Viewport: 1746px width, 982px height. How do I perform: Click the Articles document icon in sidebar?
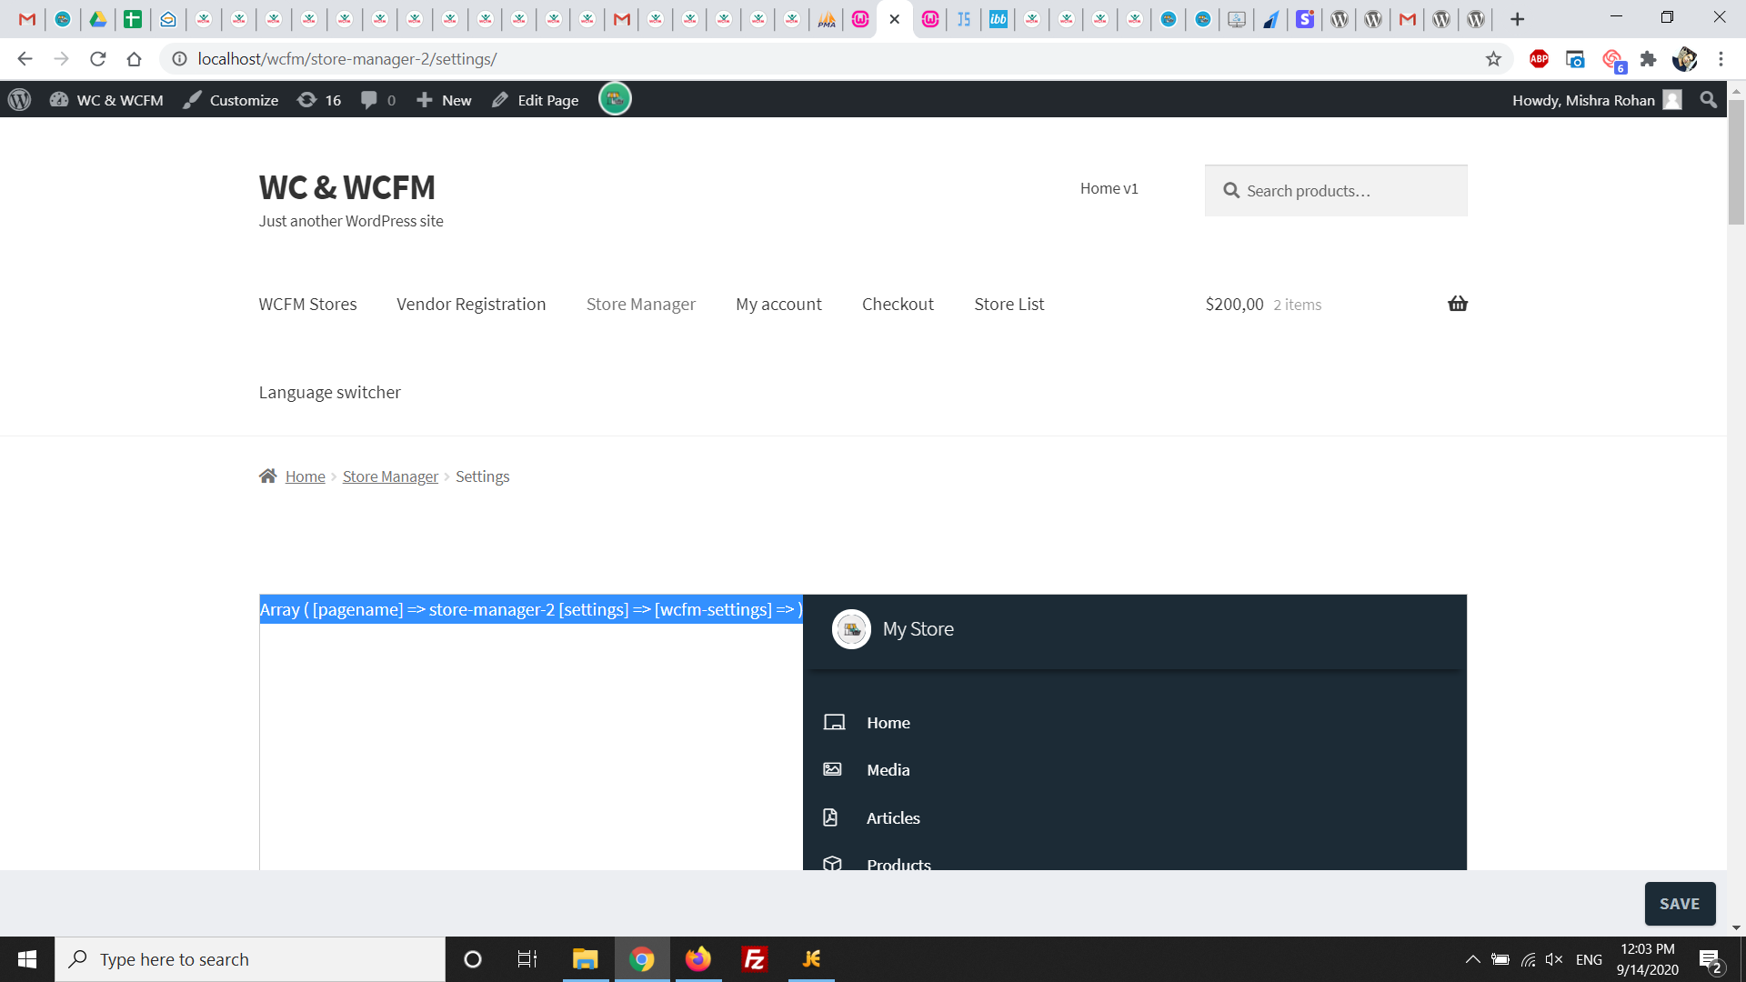coord(830,817)
